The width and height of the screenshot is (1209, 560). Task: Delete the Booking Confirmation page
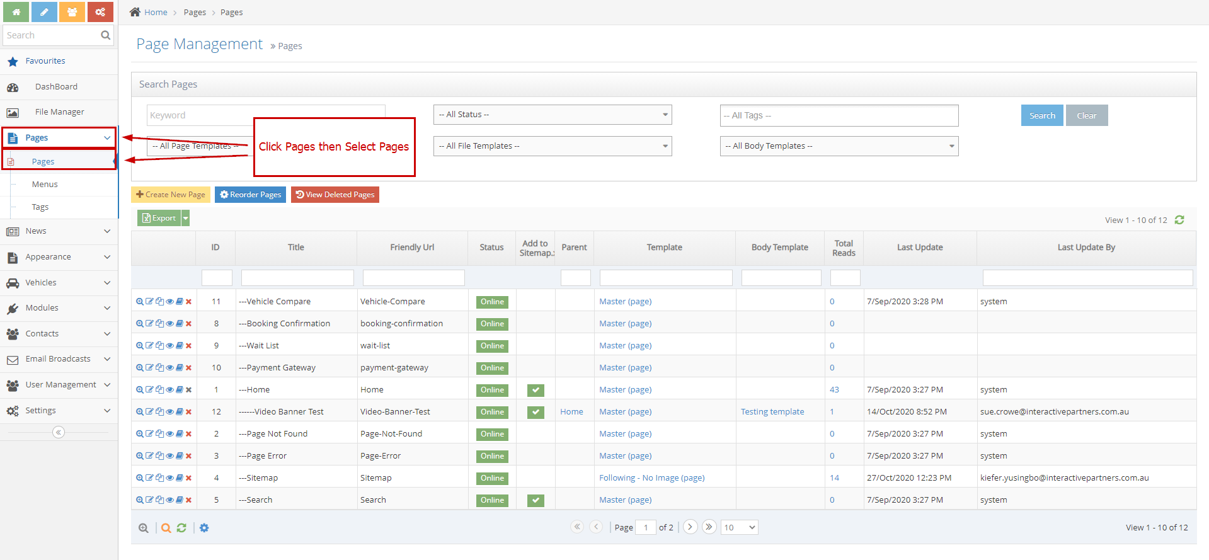coord(188,324)
